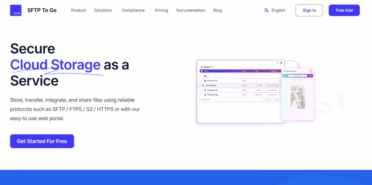
Task: Open the Compliance menu
Action: click(133, 10)
